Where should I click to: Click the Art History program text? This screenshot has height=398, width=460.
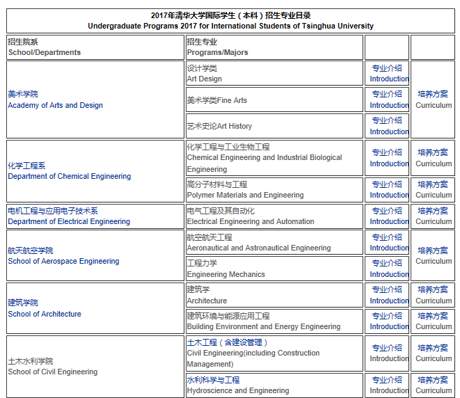click(x=219, y=126)
